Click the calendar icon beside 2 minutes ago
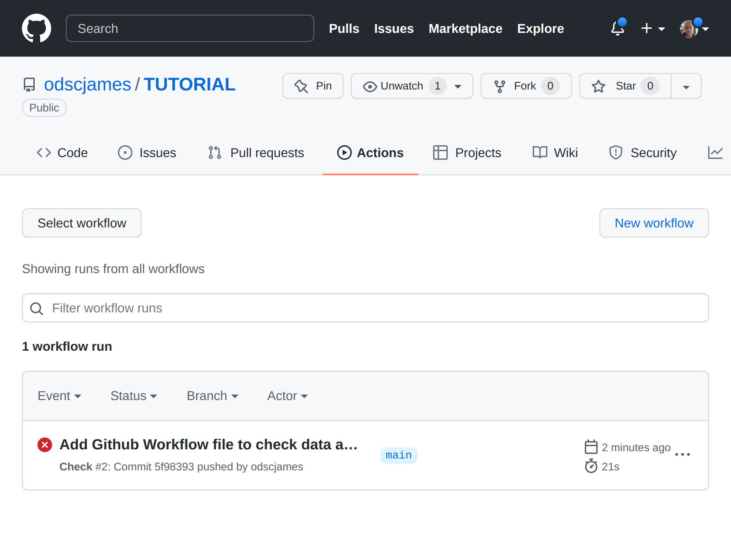Screen dimensions: 731x548 (591, 447)
